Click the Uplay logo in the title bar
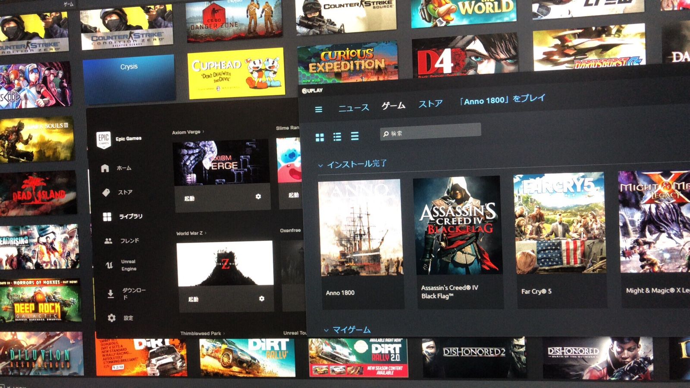 312,91
